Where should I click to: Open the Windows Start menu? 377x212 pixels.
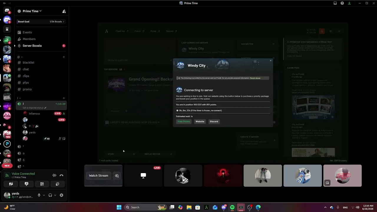(x=119, y=207)
